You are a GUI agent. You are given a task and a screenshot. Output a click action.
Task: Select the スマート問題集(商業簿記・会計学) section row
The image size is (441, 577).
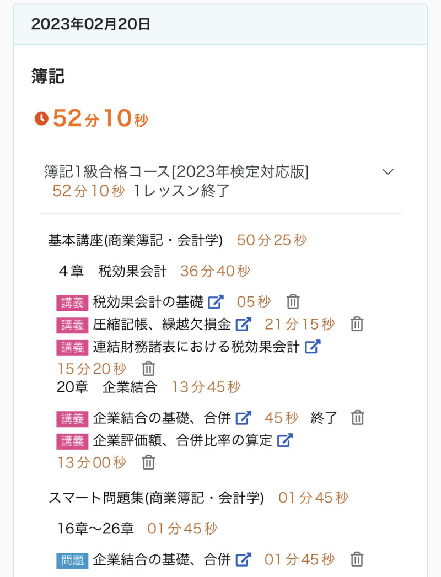click(156, 498)
